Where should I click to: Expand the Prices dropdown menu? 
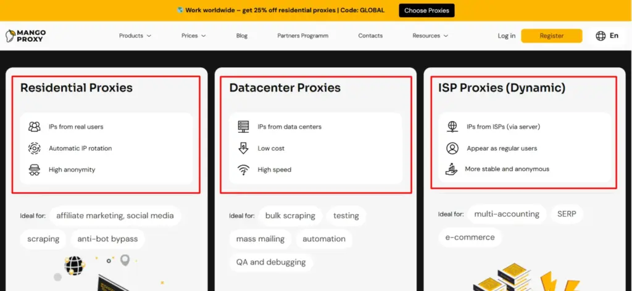(193, 36)
